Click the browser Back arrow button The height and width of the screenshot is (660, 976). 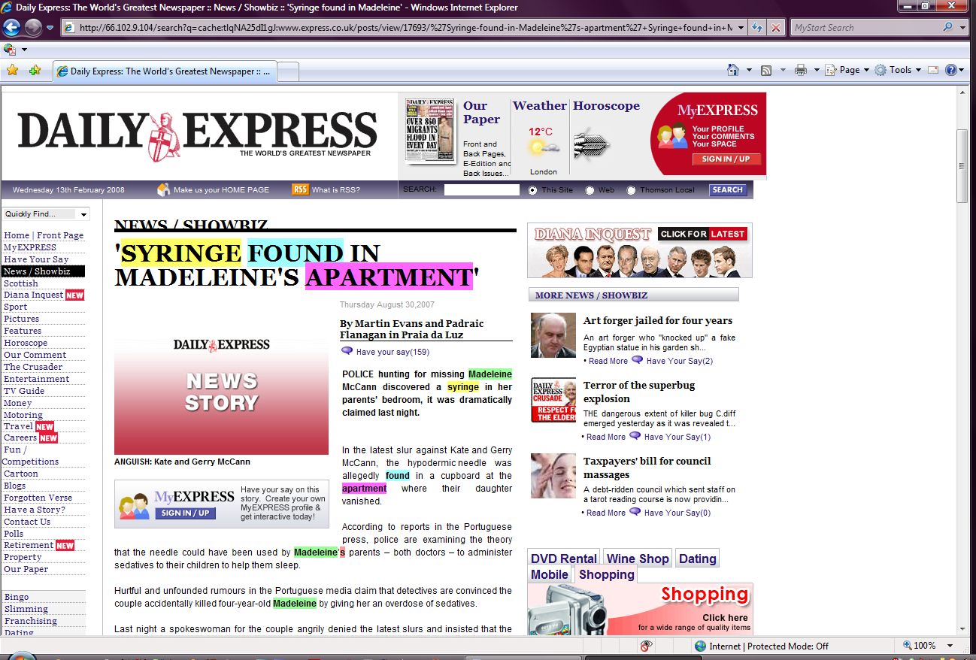(11, 28)
